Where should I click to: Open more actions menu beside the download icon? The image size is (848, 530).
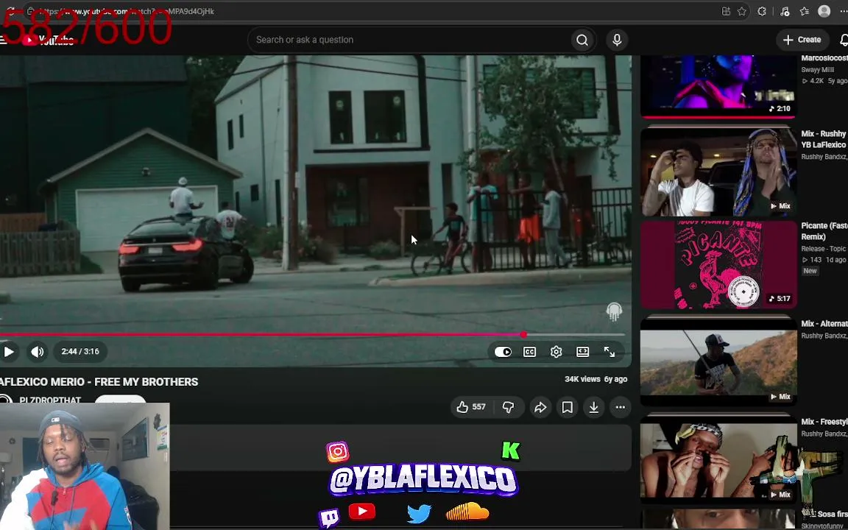coord(621,407)
